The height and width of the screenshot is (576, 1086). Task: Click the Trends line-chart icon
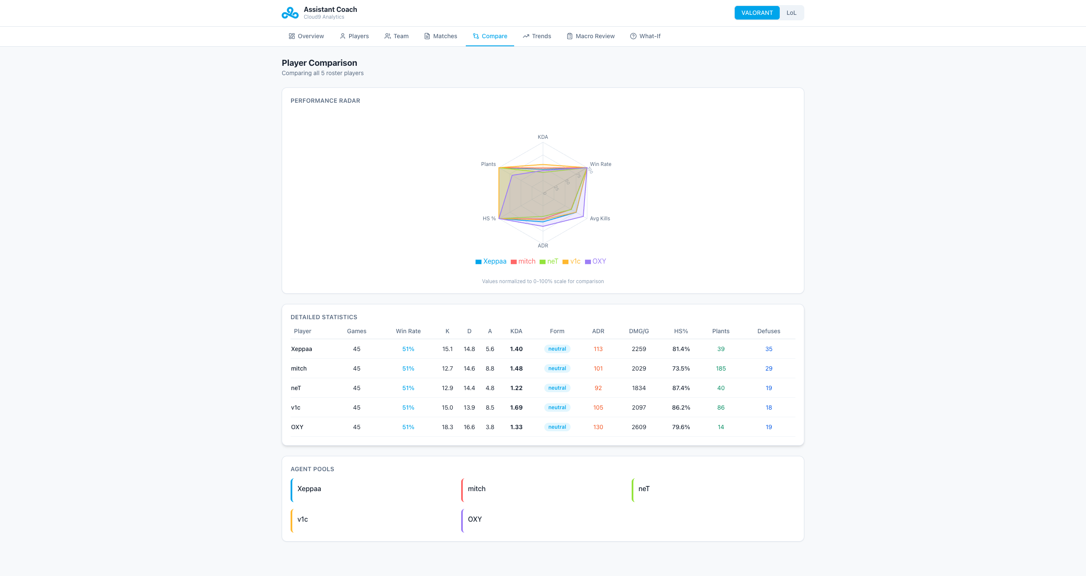click(x=526, y=36)
